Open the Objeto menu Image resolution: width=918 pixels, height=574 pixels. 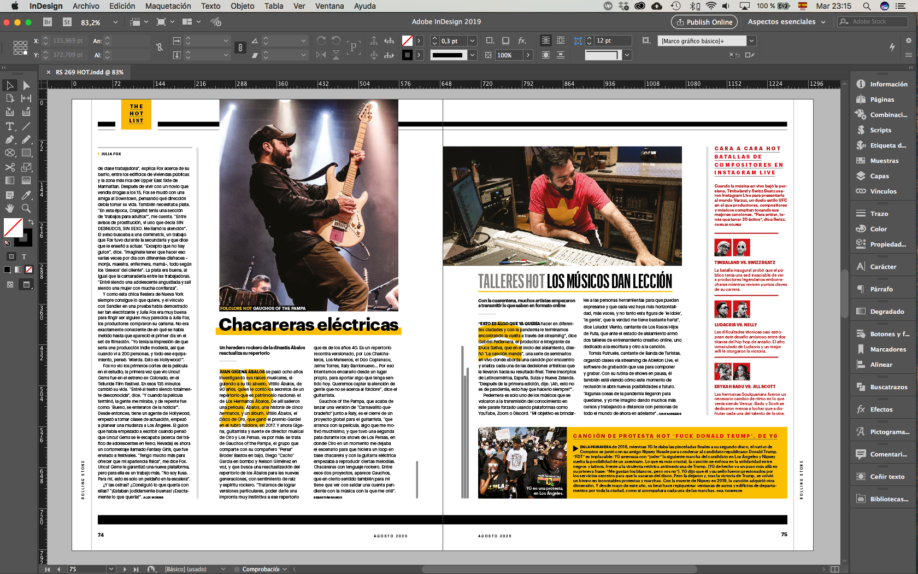pyautogui.click(x=243, y=6)
